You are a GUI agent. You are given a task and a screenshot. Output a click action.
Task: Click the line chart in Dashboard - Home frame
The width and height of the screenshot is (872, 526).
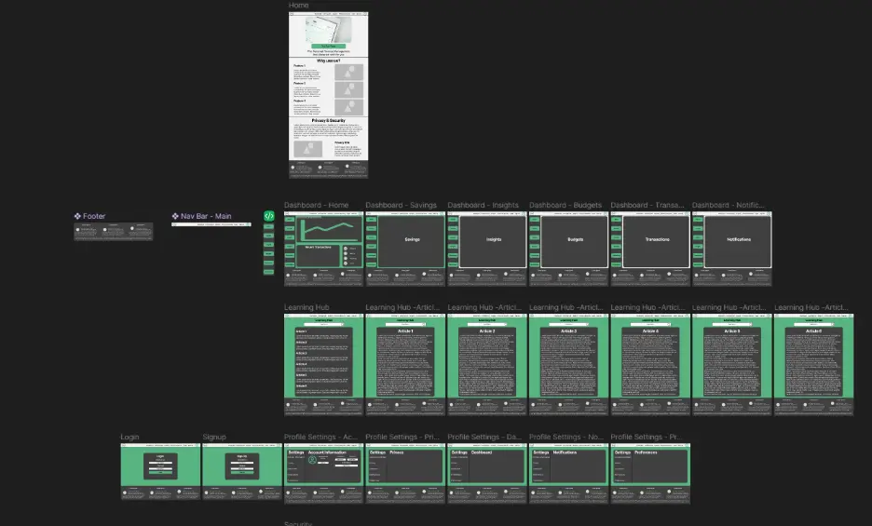329,230
